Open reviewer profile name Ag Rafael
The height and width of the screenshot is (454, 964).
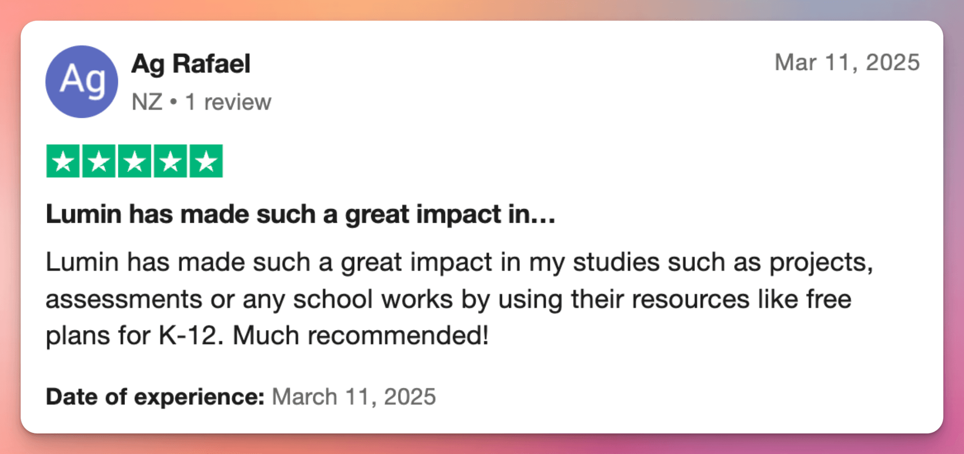(191, 64)
